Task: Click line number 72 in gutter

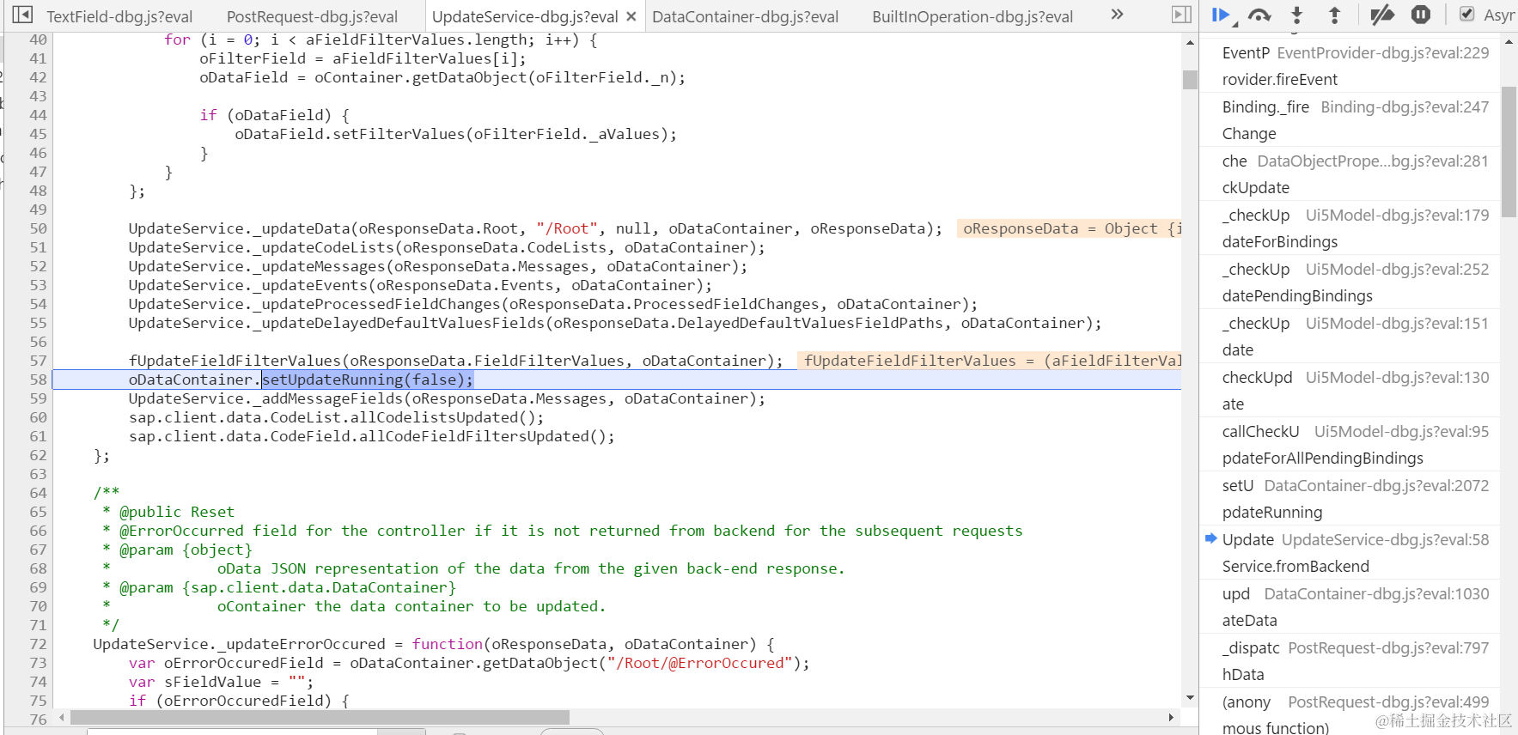Action: [38, 644]
